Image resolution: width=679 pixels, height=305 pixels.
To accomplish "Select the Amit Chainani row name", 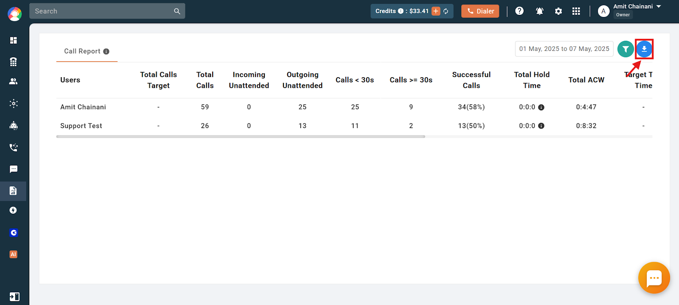I will (x=83, y=107).
